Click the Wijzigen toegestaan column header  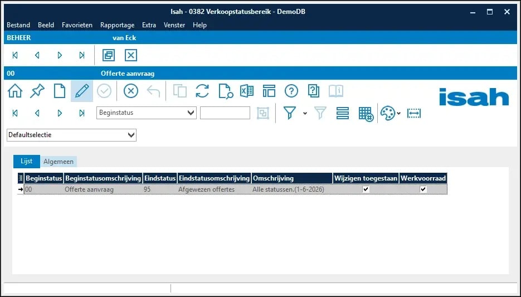pos(366,178)
